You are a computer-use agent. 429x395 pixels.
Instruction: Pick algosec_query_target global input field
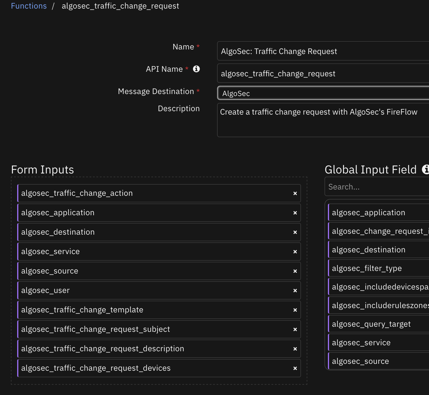(x=379, y=324)
